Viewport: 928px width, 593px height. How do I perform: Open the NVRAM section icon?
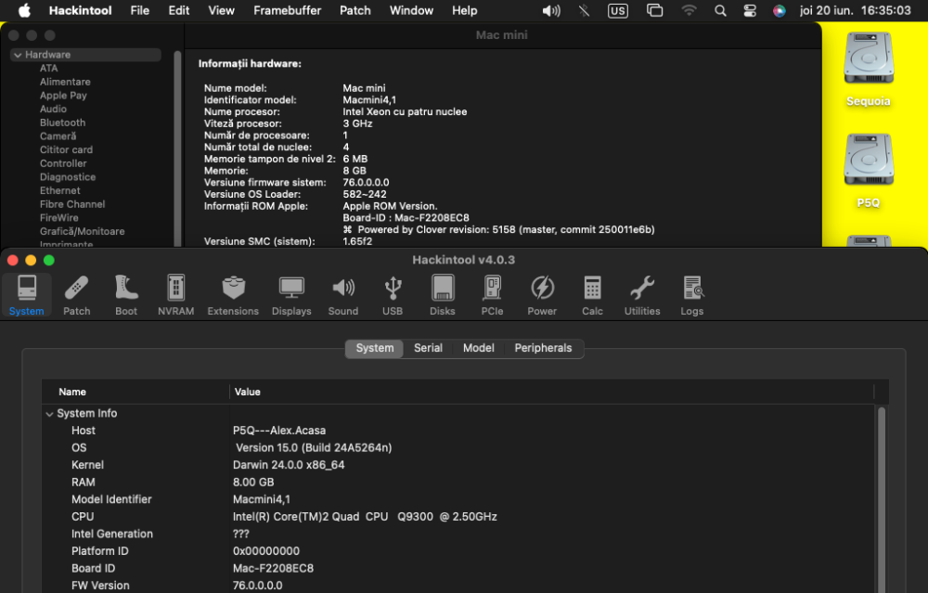tap(175, 295)
